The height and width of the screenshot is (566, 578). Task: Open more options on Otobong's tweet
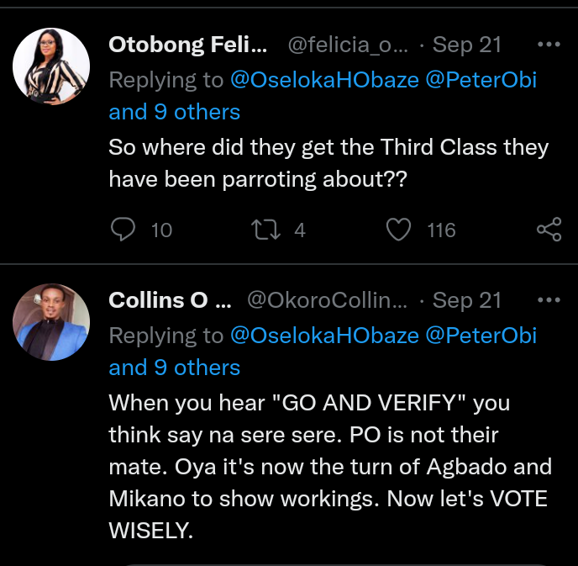pos(549,44)
